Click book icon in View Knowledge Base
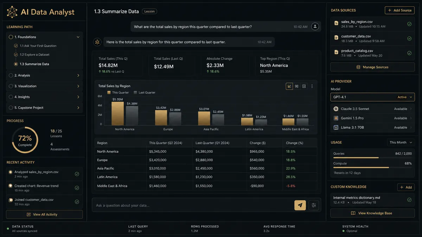 point(353,213)
